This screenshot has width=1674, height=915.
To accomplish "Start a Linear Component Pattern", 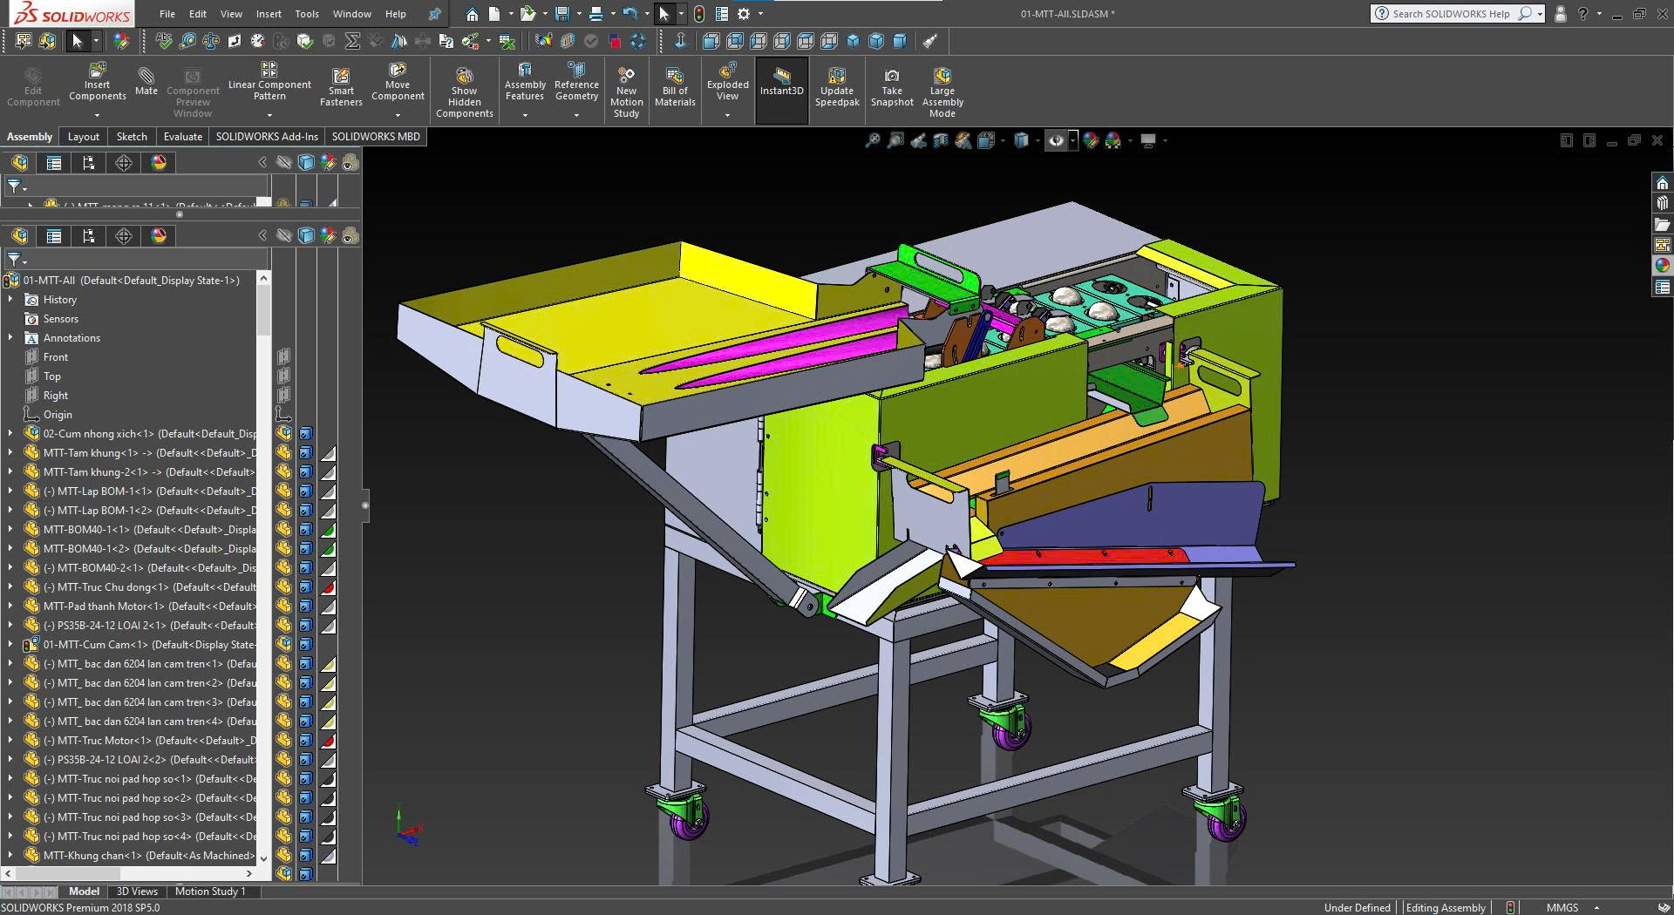I will [x=269, y=80].
